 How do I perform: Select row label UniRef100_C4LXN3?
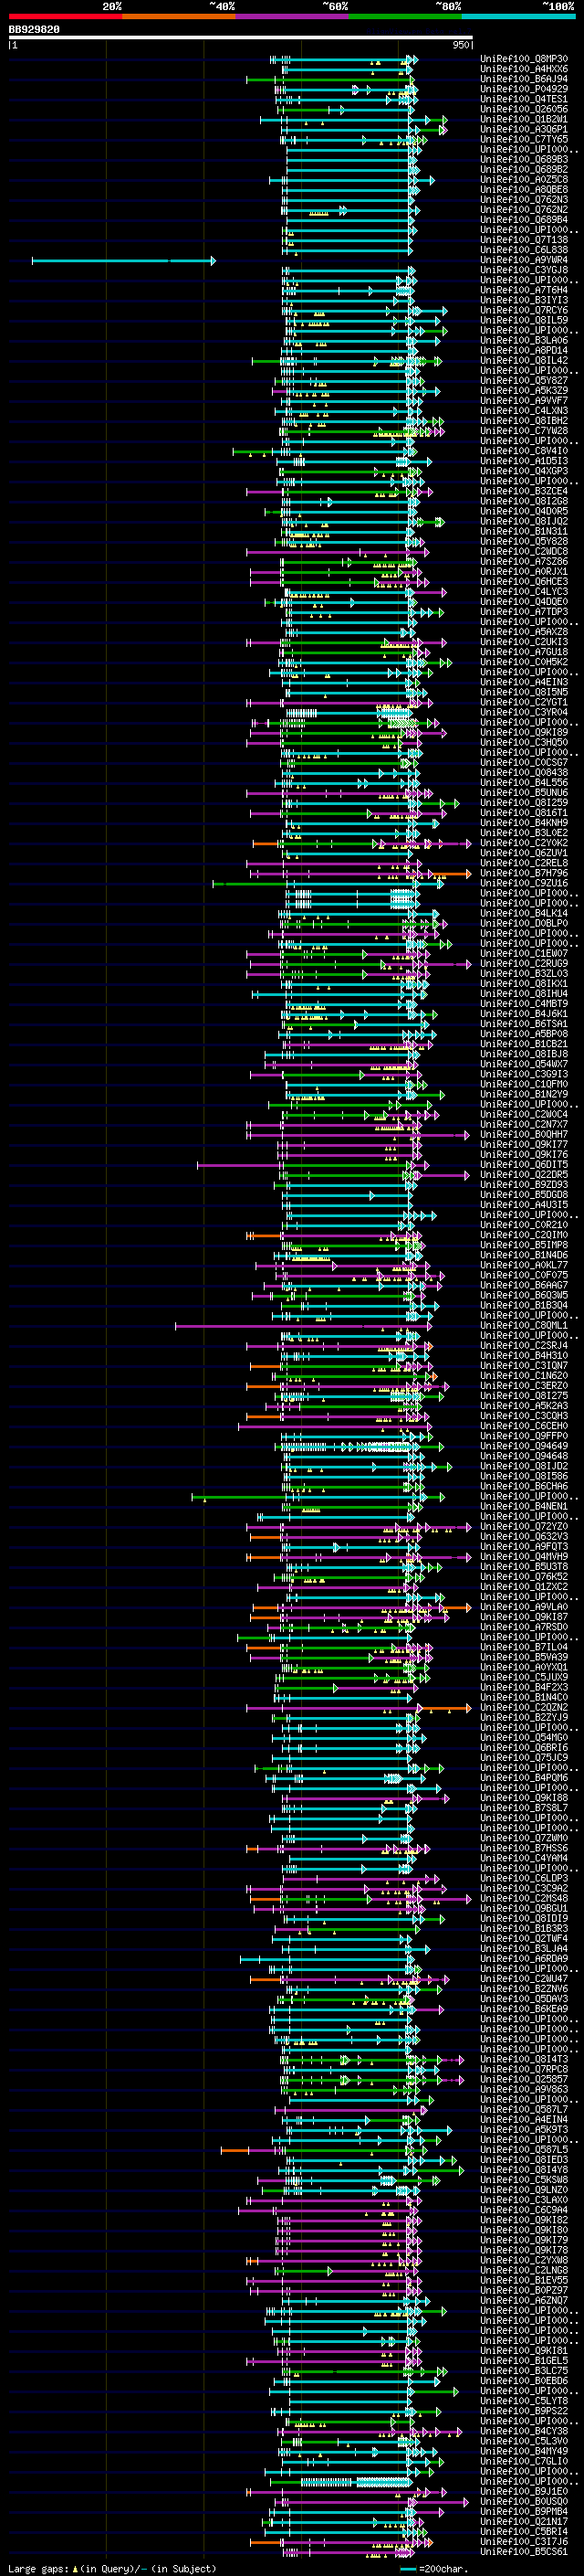tap(524, 411)
